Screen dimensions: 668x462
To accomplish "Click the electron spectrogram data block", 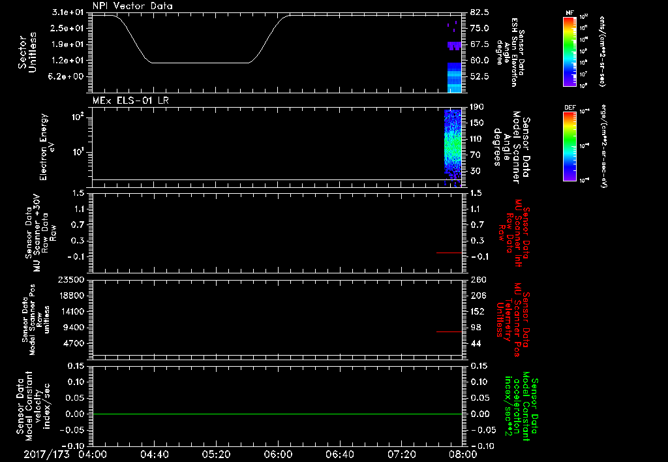I will click(453, 148).
